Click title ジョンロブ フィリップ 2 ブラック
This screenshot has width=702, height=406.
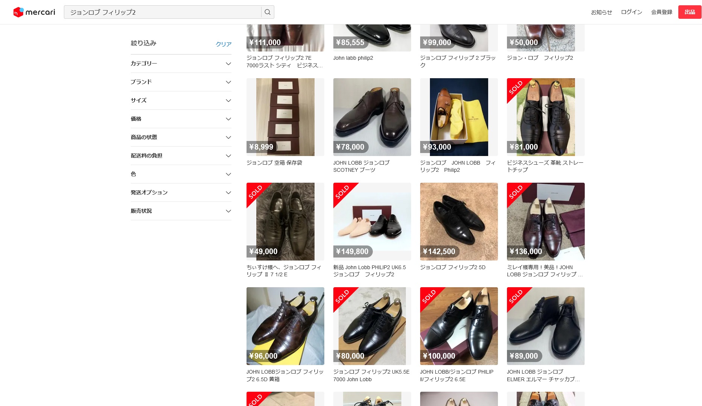[x=458, y=62]
